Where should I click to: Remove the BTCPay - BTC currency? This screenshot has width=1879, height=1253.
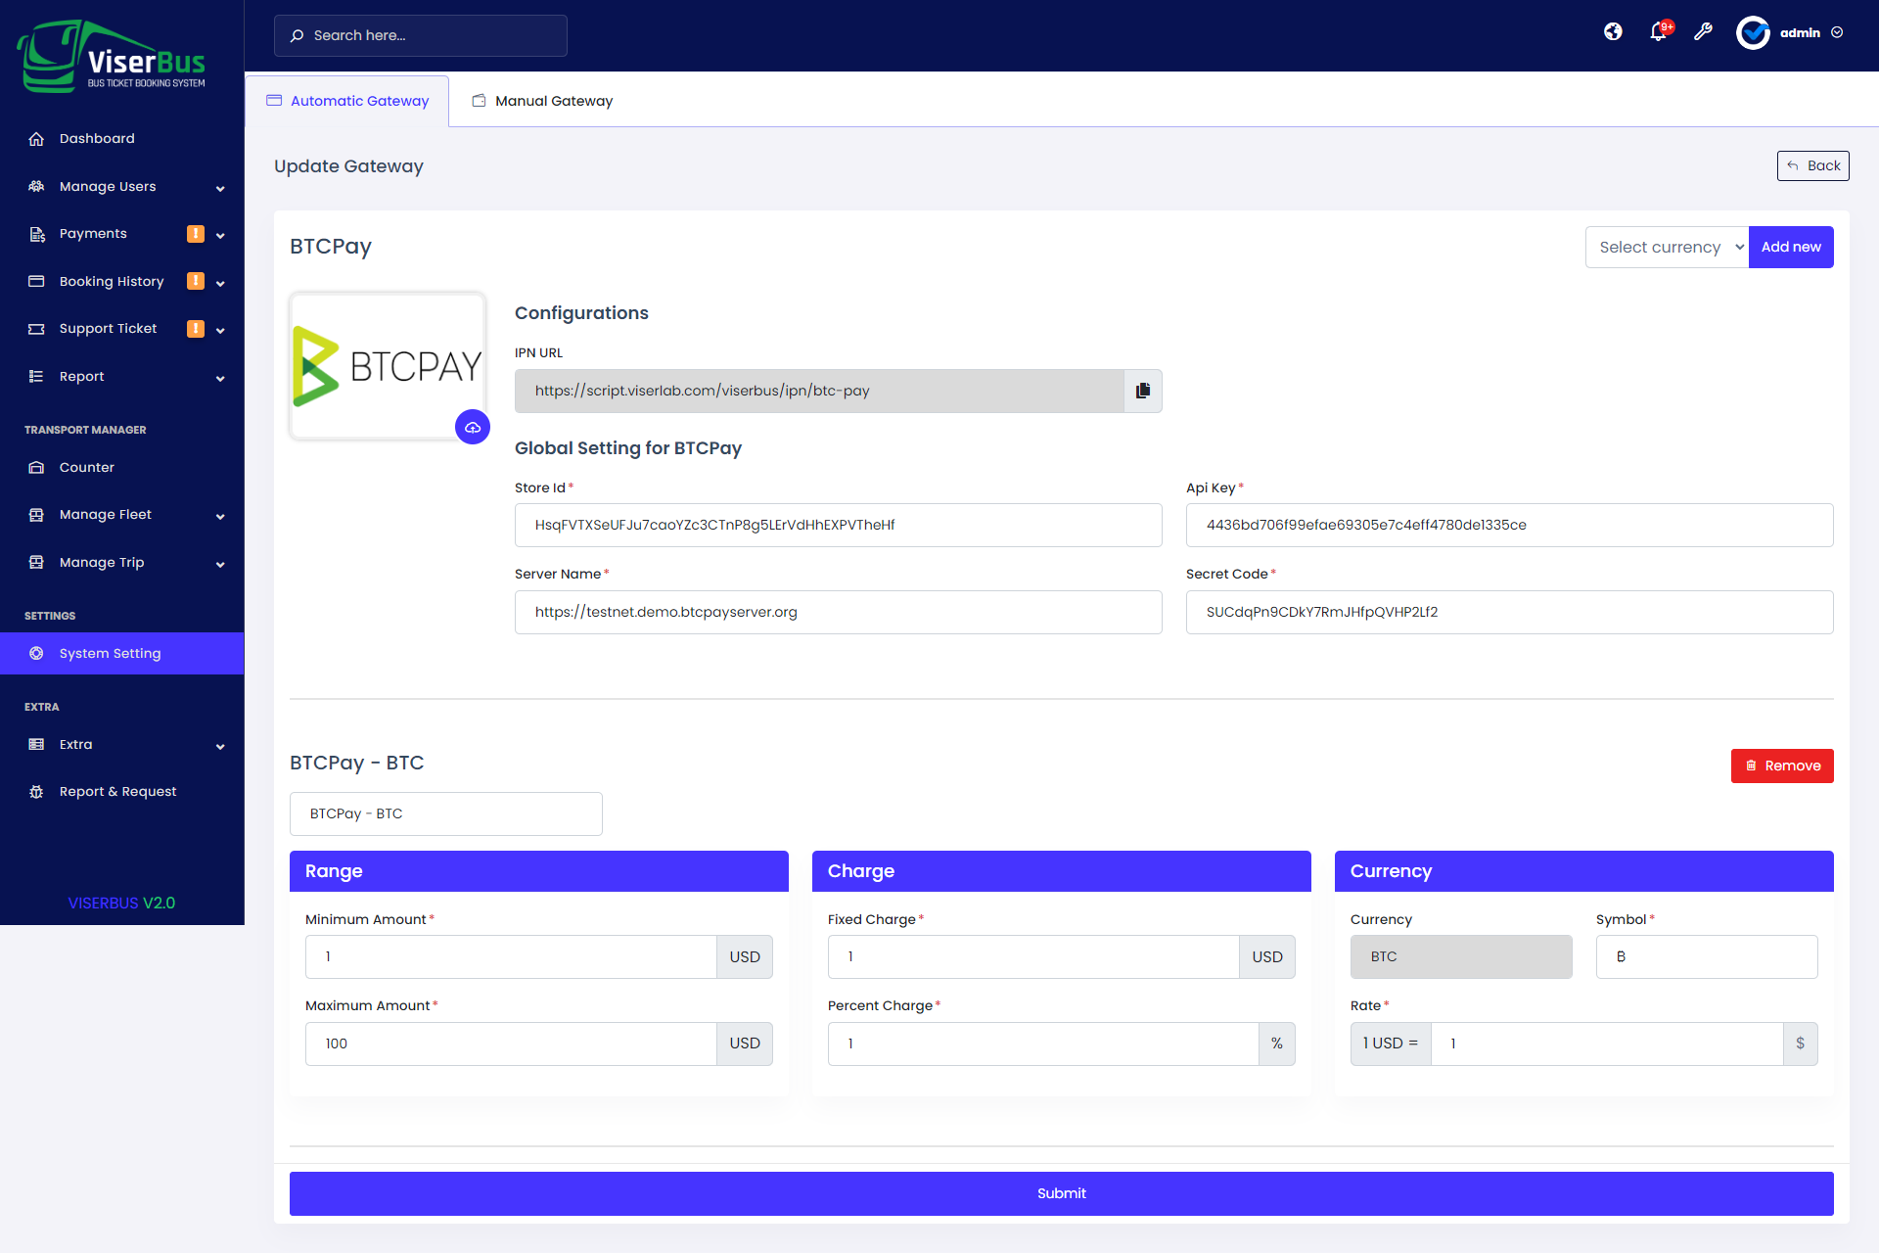point(1782,766)
